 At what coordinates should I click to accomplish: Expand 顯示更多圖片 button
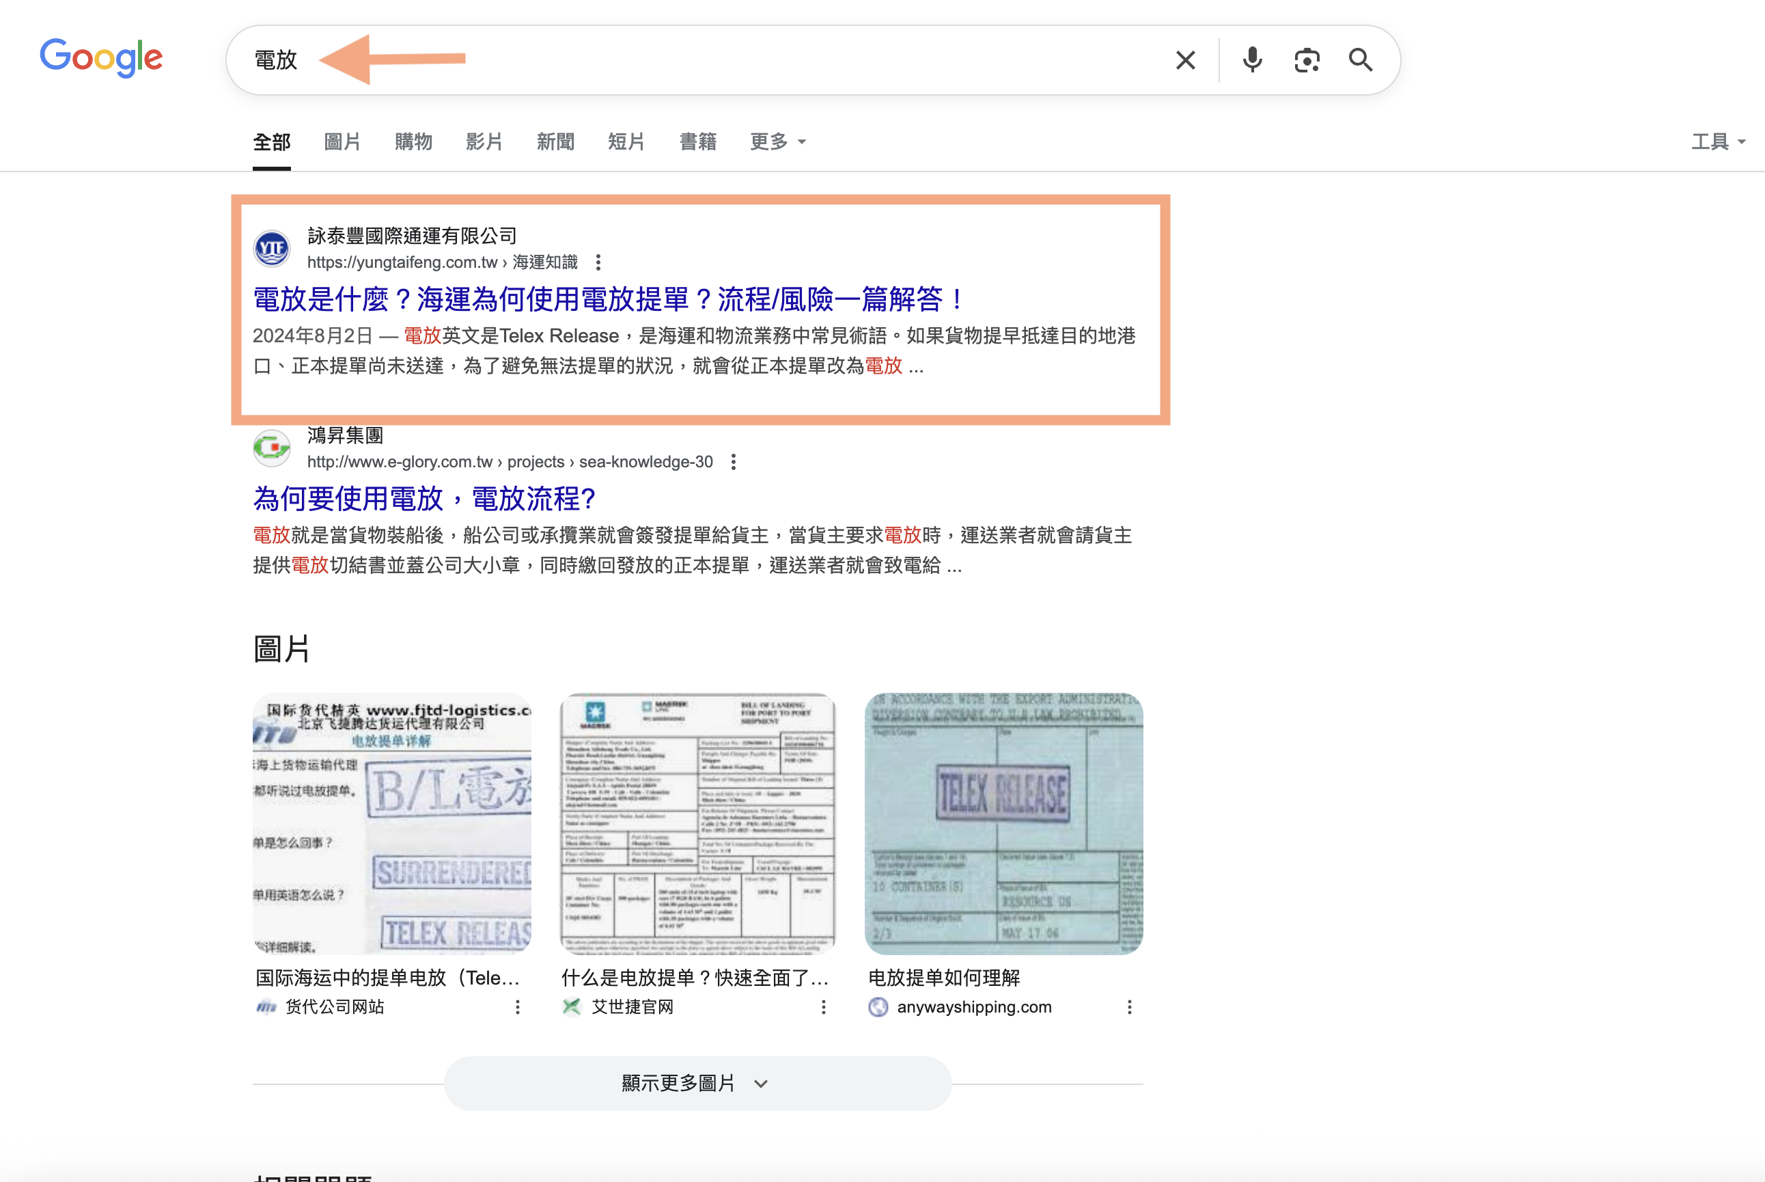tap(698, 1083)
